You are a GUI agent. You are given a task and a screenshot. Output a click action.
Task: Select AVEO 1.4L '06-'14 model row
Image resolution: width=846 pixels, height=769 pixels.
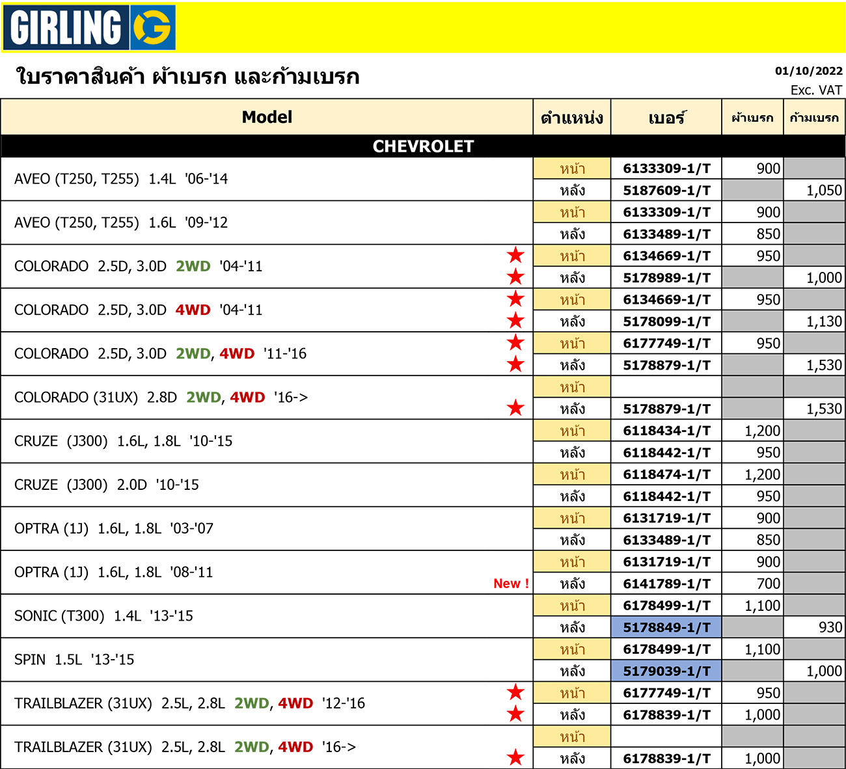[267, 179]
